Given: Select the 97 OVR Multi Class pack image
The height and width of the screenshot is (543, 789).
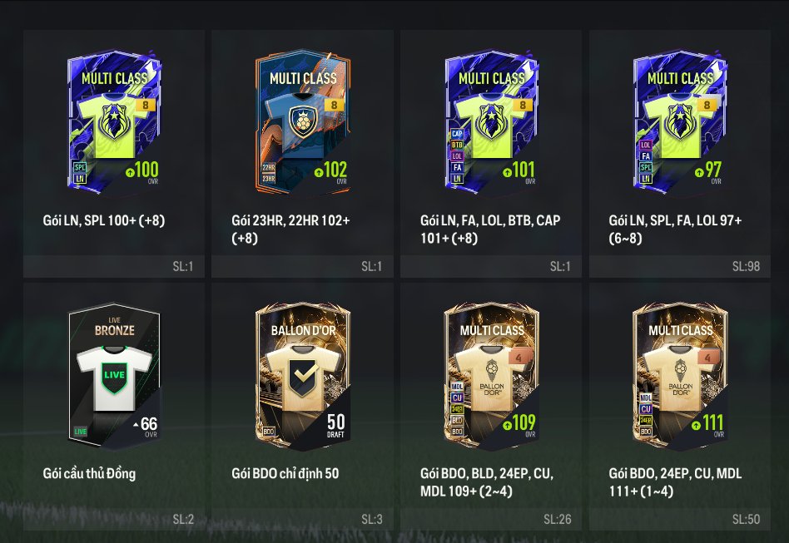Looking at the screenshot, I should coord(680,121).
